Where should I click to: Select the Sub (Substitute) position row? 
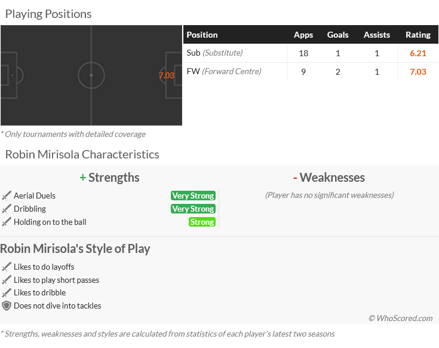[x=214, y=53]
